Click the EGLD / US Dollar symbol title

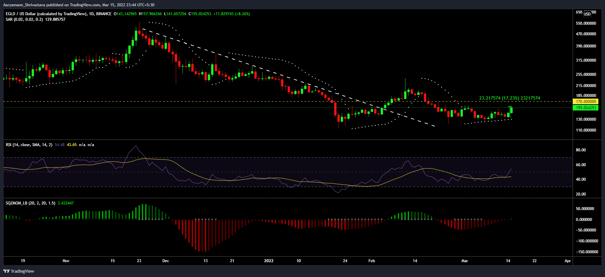pyautogui.click(x=46, y=14)
